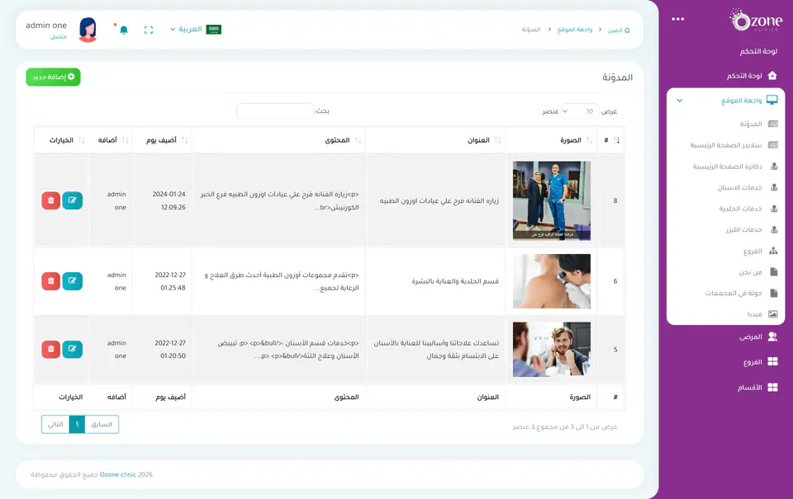Sort table by الخيارات column header
The width and height of the screenshot is (793, 499).
[x=62, y=140]
